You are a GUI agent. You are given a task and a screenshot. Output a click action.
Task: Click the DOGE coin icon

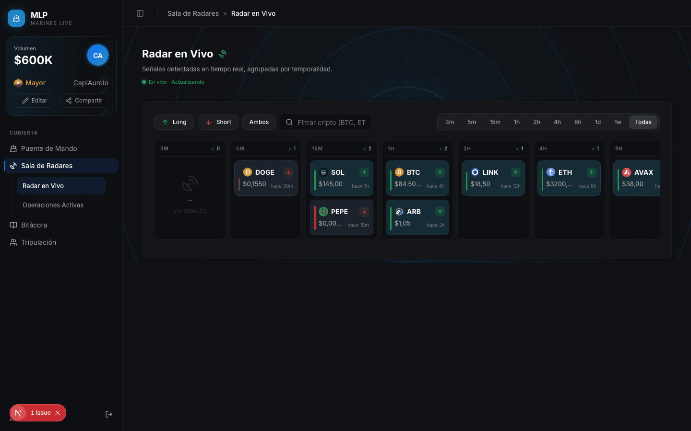click(248, 172)
